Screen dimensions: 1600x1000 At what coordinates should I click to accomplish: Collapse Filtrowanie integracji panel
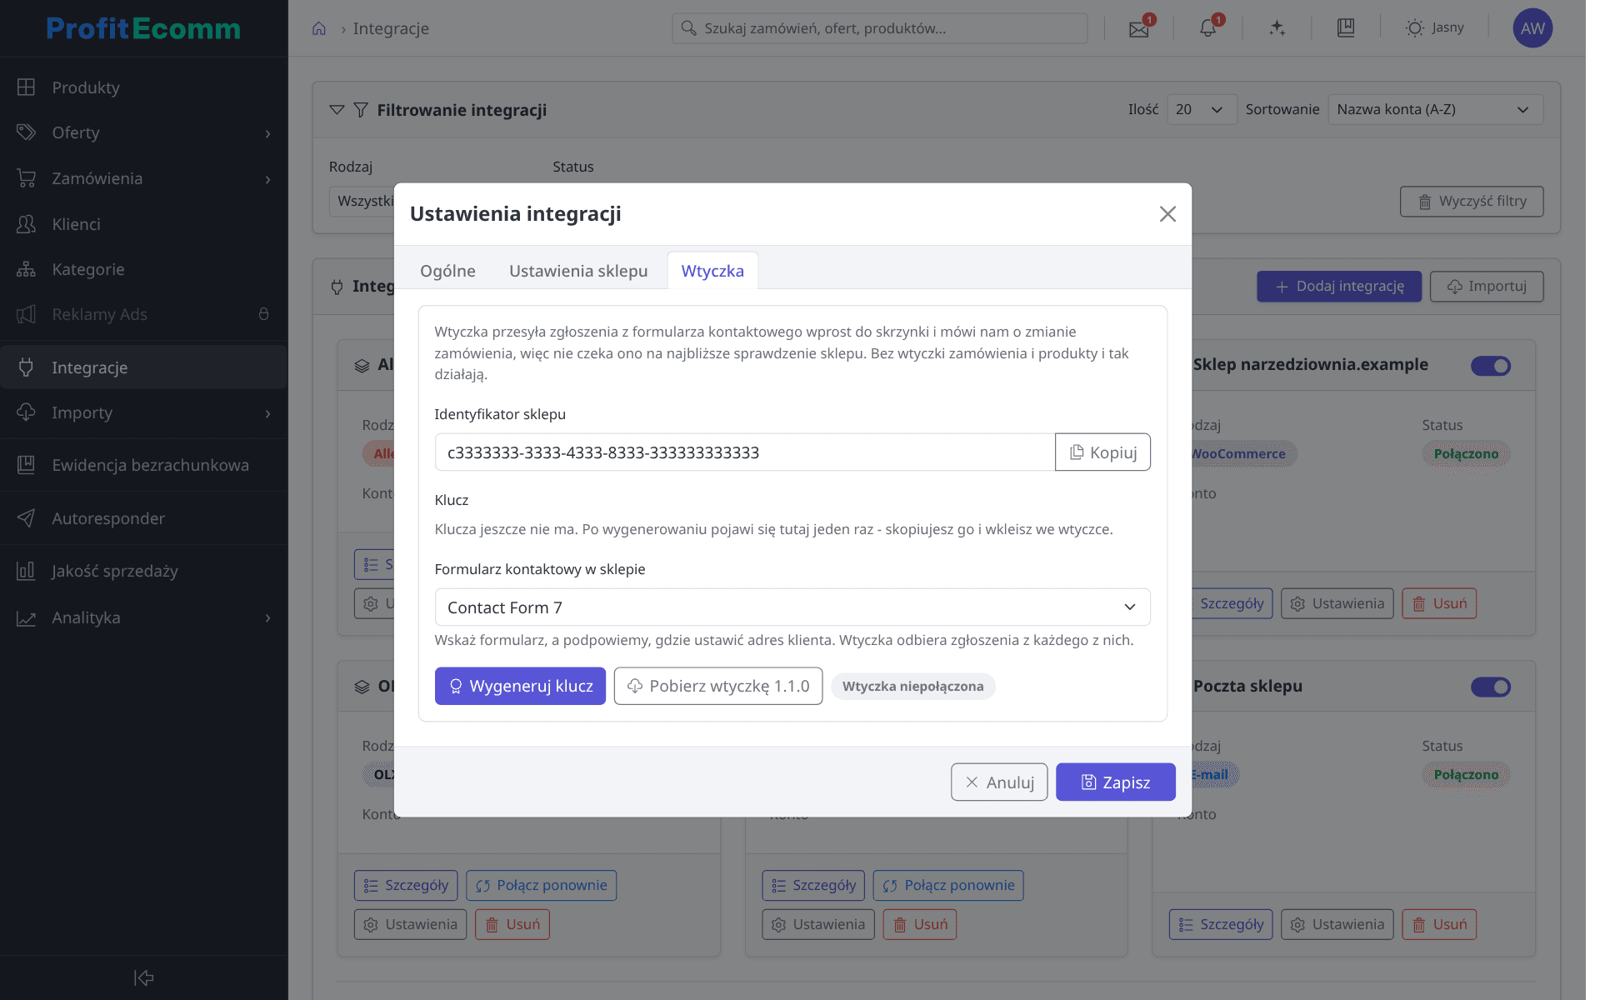[x=337, y=110]
